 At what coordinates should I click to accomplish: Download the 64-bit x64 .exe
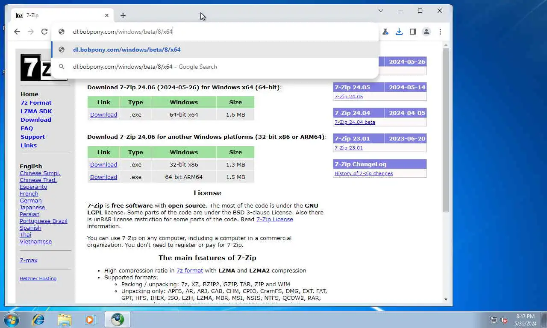(x=103, y=114)
